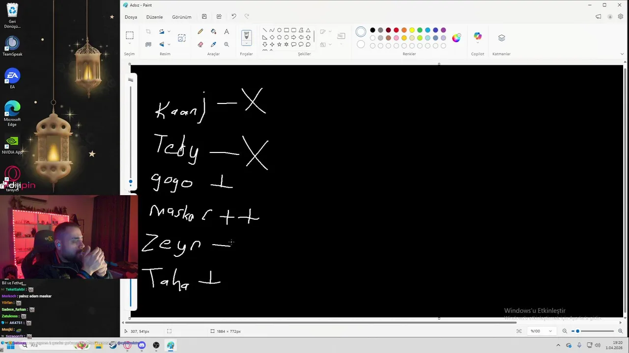629x353 pixels.
Task: Pick the yellow color swatch
Action: pyautogui.click(x=412, y=30)
